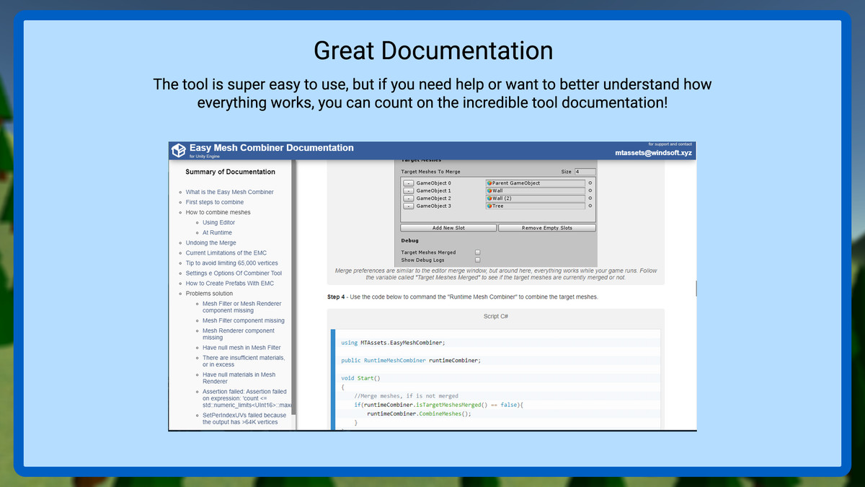Open 'Mesh Renderer component missing' link
This screenshot has width=865, height=487.
click(x=239, y=334)
